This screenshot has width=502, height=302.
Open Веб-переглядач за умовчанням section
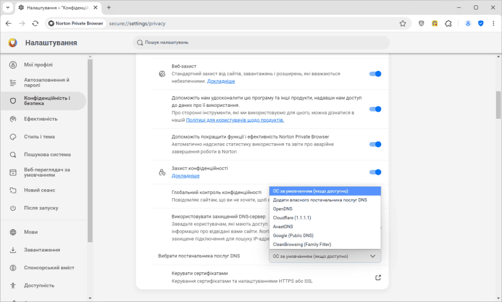(43, 172)
